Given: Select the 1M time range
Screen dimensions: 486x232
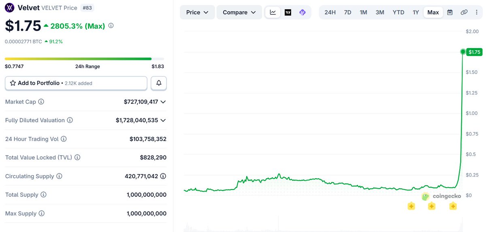Looking at the screenshot, I should tap(363, 12).
